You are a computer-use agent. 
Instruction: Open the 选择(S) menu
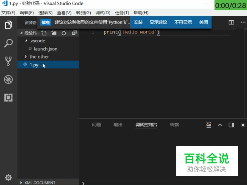45,13
